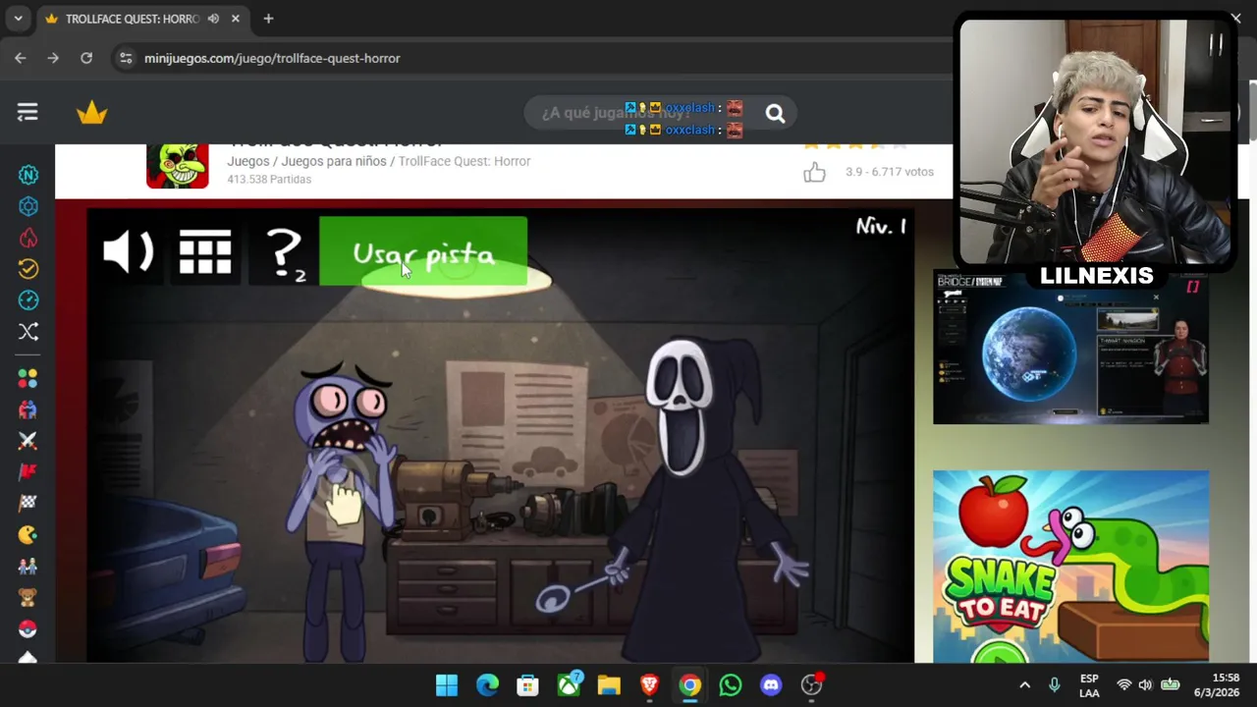Image resolution: width=1257 pixels, height=707 pixels.
Task: Click the TrollFace Quest: Horror breadcrumb
Action: coord(465,161)
